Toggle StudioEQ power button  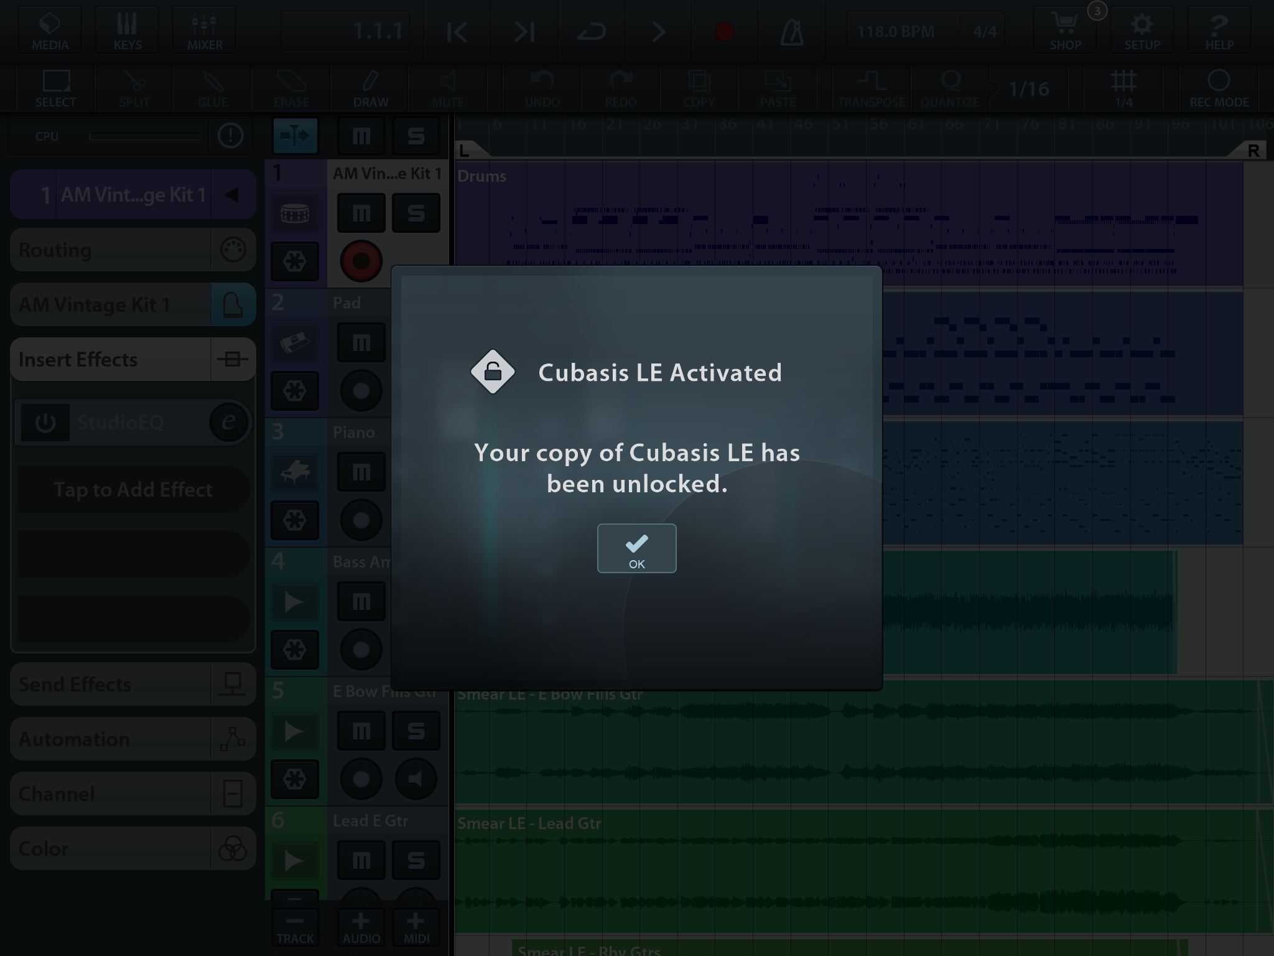tap(45, 423)
